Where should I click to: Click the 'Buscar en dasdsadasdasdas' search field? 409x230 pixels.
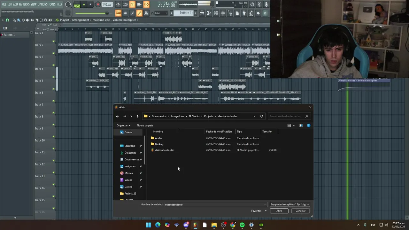(289, 116)
